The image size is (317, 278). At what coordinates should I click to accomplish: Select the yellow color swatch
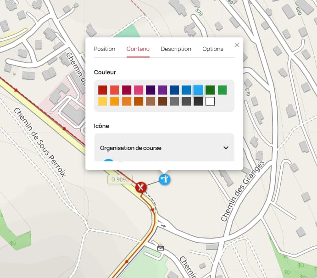[x=102, y=101]
